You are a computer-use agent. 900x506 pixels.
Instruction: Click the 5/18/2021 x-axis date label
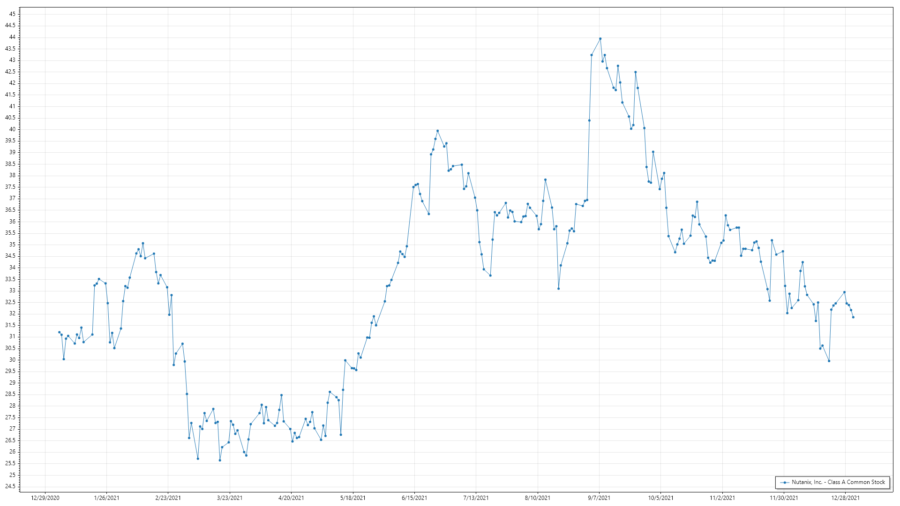[x=352, y=498]
